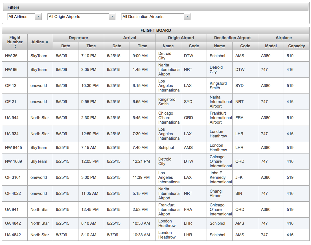Open the All Destination Airports dropdown
This screenshot has height=245, width=311.
[x=156, y=17]
